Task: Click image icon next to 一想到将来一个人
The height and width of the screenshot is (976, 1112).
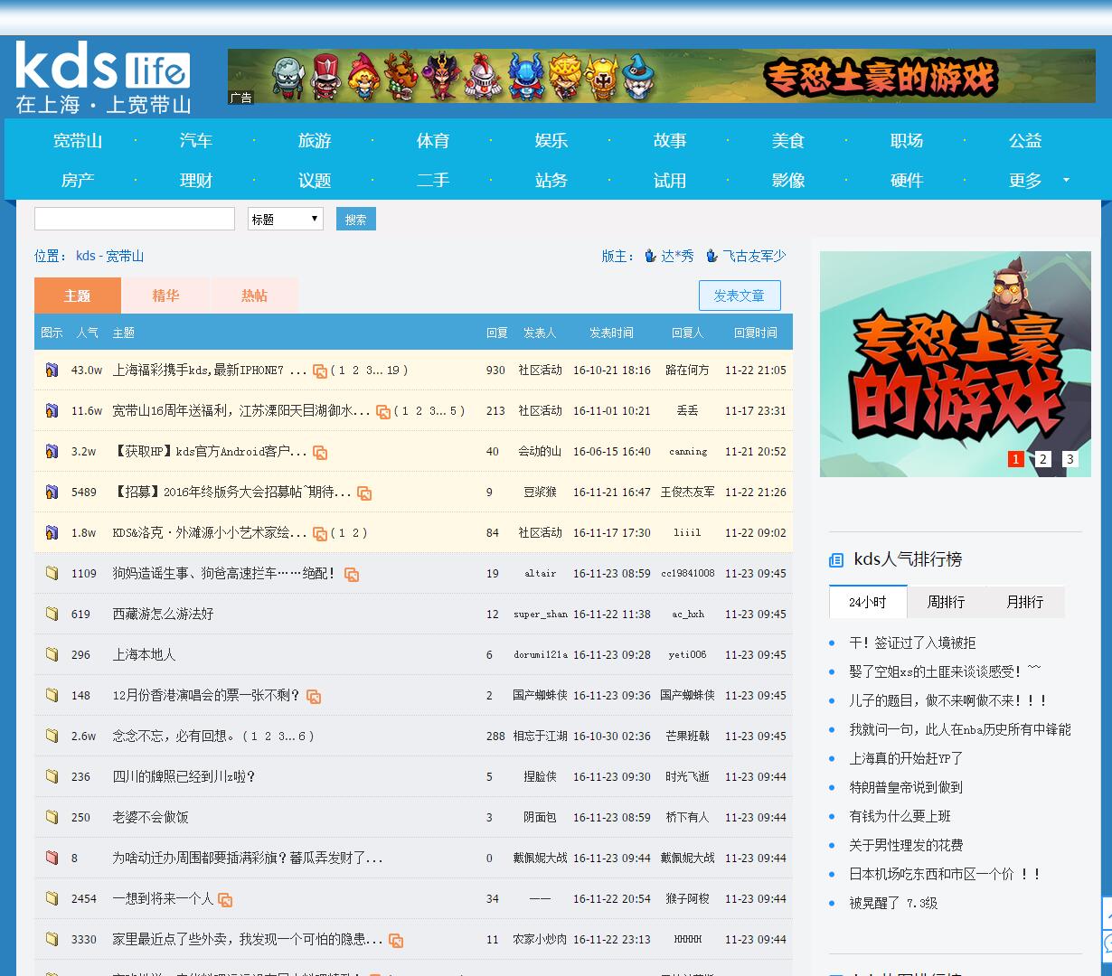Action: pos(225,899)
